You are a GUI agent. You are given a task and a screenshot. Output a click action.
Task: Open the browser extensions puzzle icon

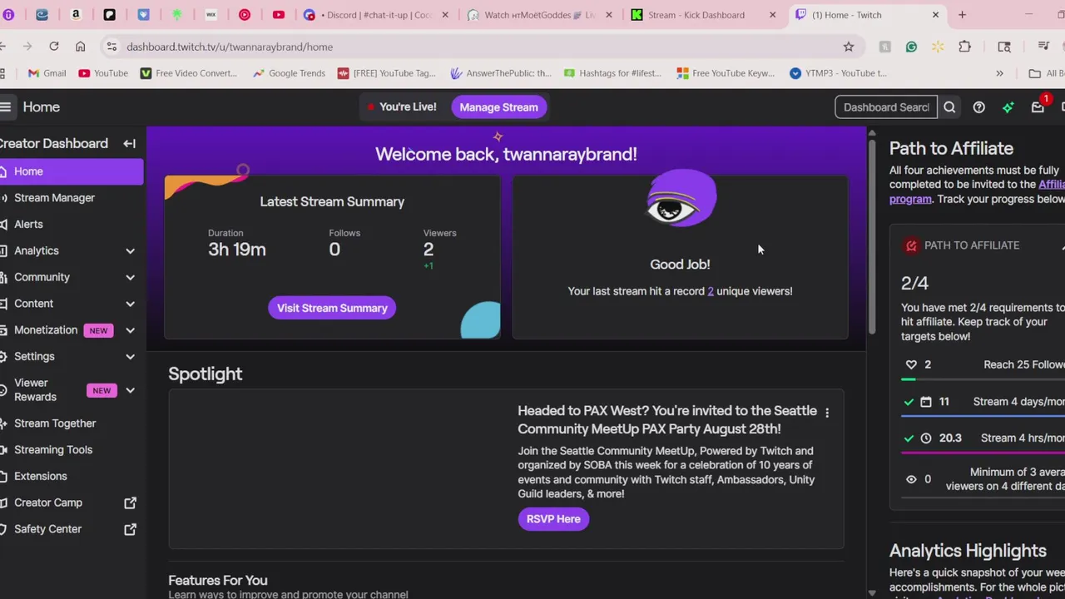[x=964, y=47]
